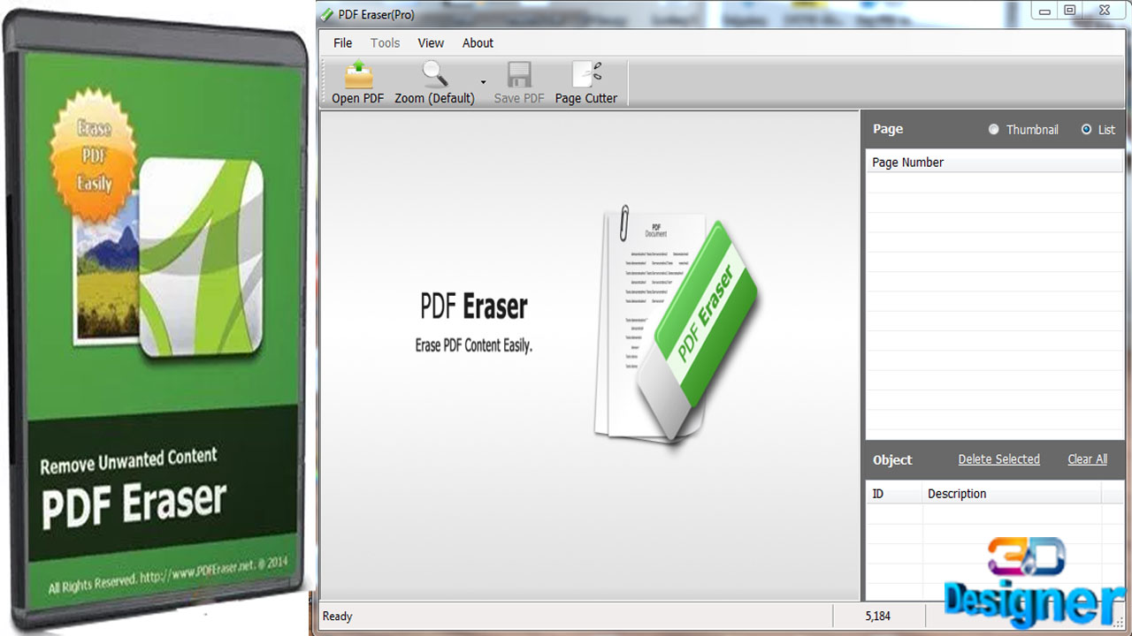The height and width of the screenshot is (636, 1132).
Task: Expand the Zoom dropdown arrow
Action: (483, 83)
